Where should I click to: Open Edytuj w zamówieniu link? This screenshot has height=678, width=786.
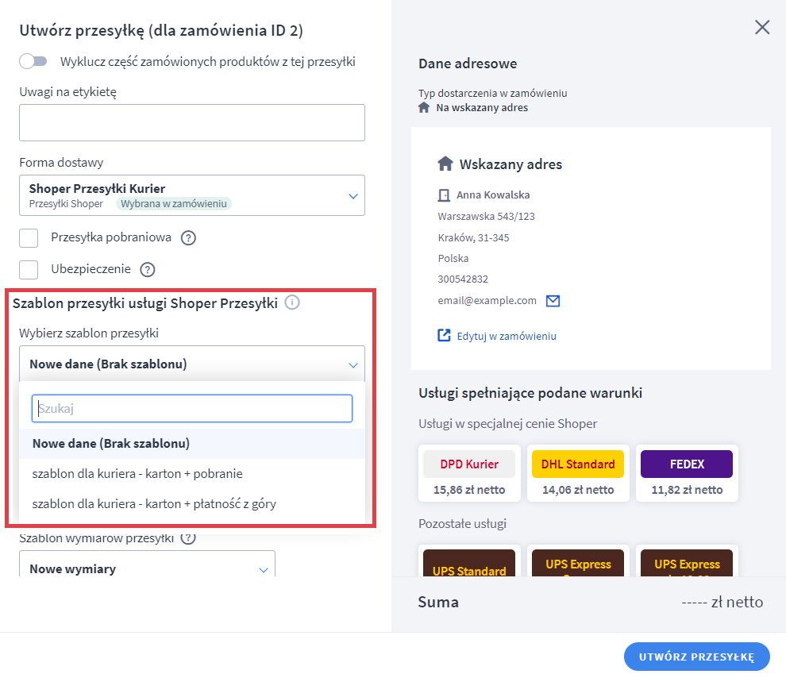pyautogui.click(x=507, y=336)
